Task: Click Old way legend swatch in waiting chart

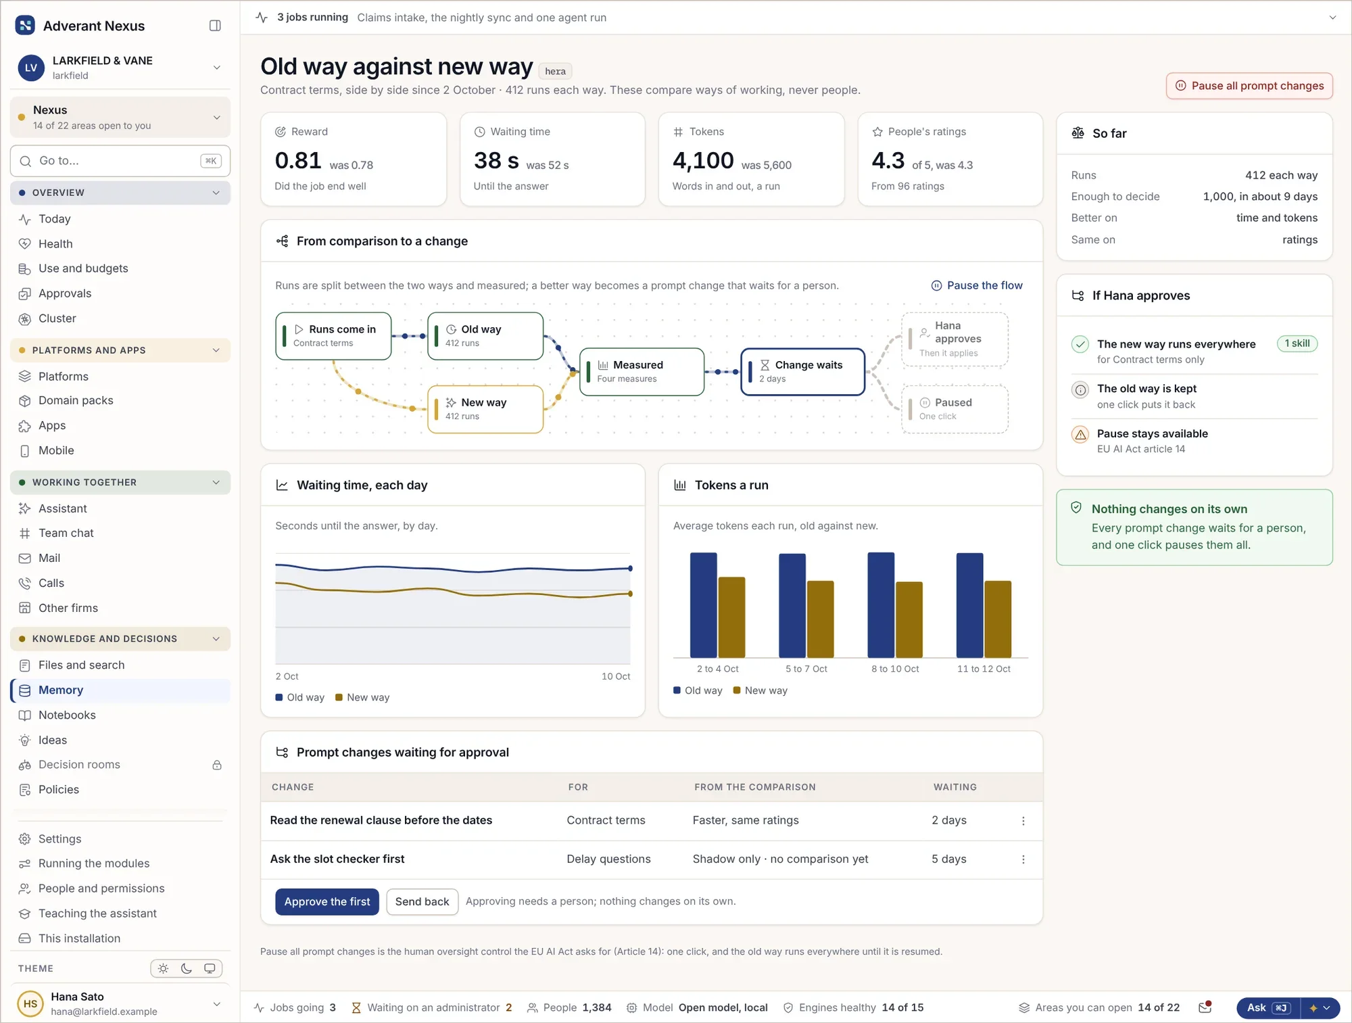Action: click(x=279, y=697)
